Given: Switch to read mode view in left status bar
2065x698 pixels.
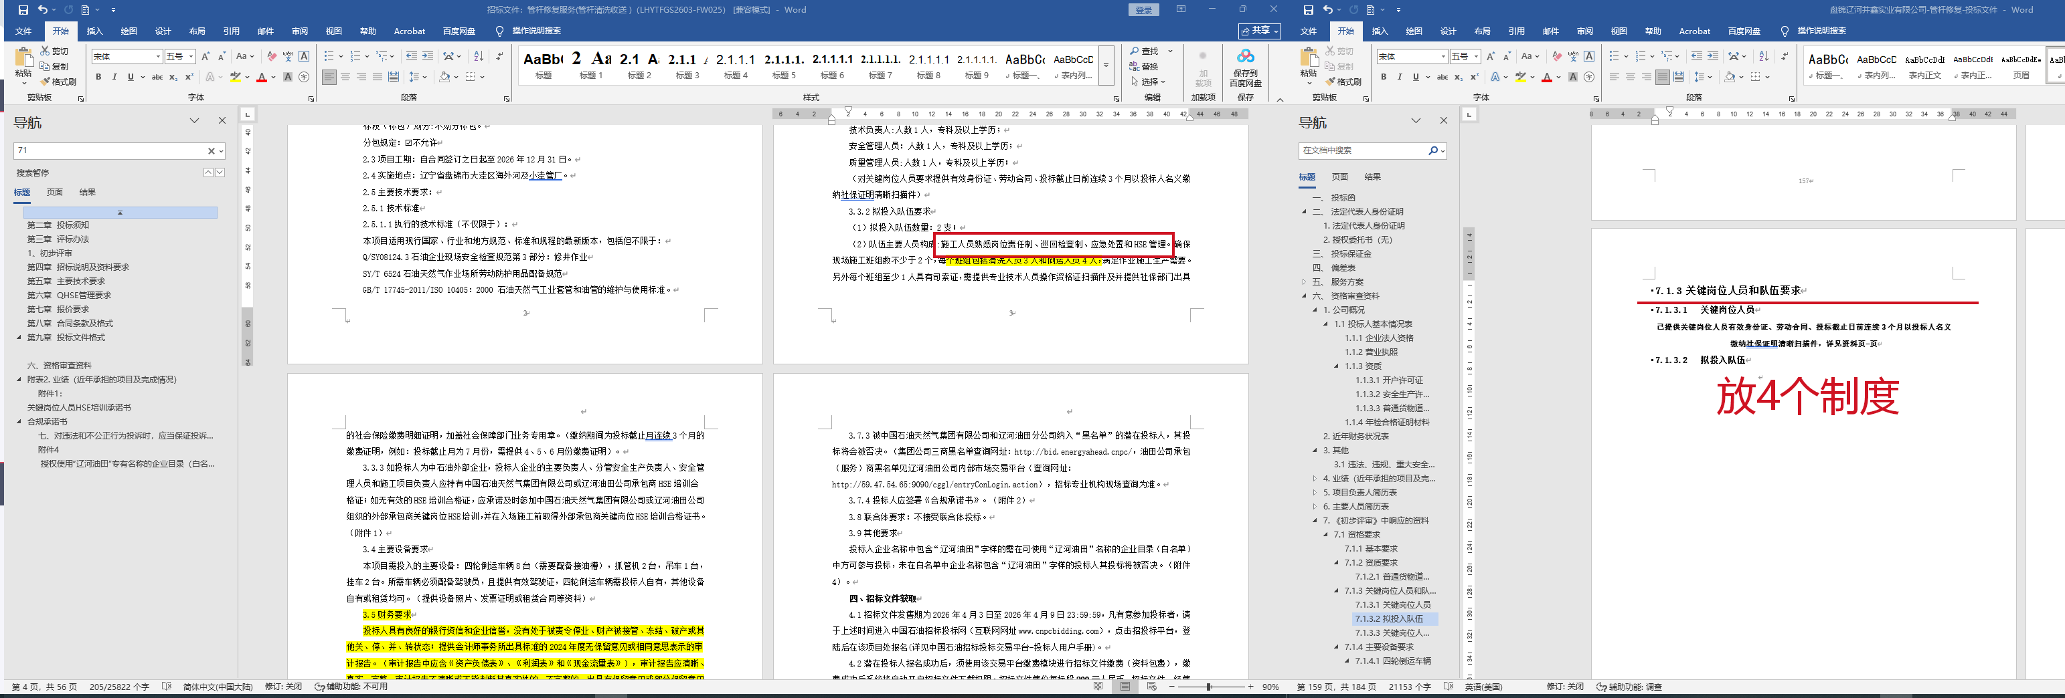Looking at the screenshot, I should [x=1100, y=687].
